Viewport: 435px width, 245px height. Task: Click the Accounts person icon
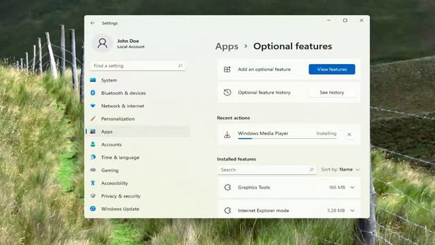click(x=93, y=144)
